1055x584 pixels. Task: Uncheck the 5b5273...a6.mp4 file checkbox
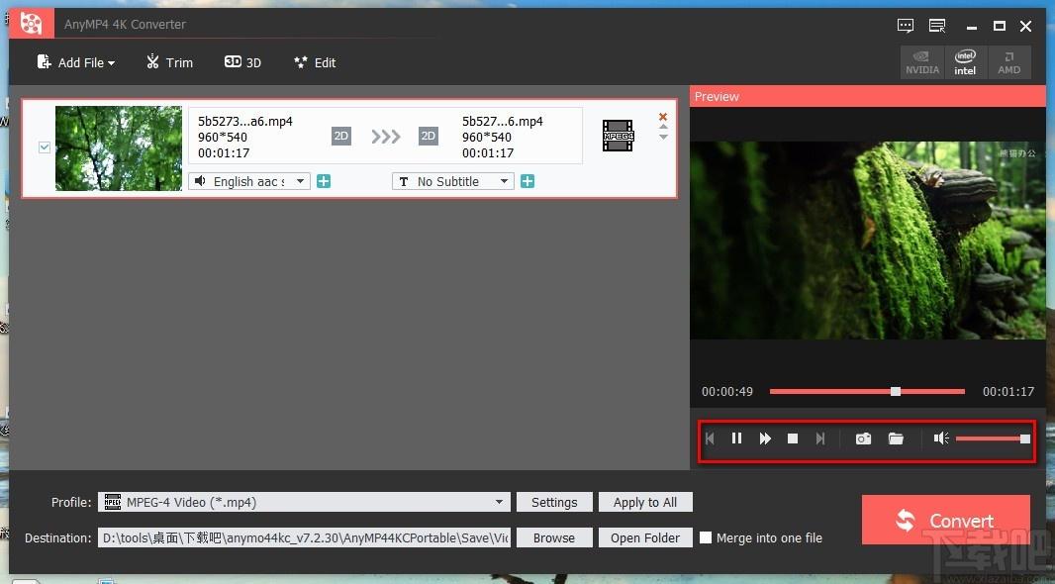[x=45, y=147]
